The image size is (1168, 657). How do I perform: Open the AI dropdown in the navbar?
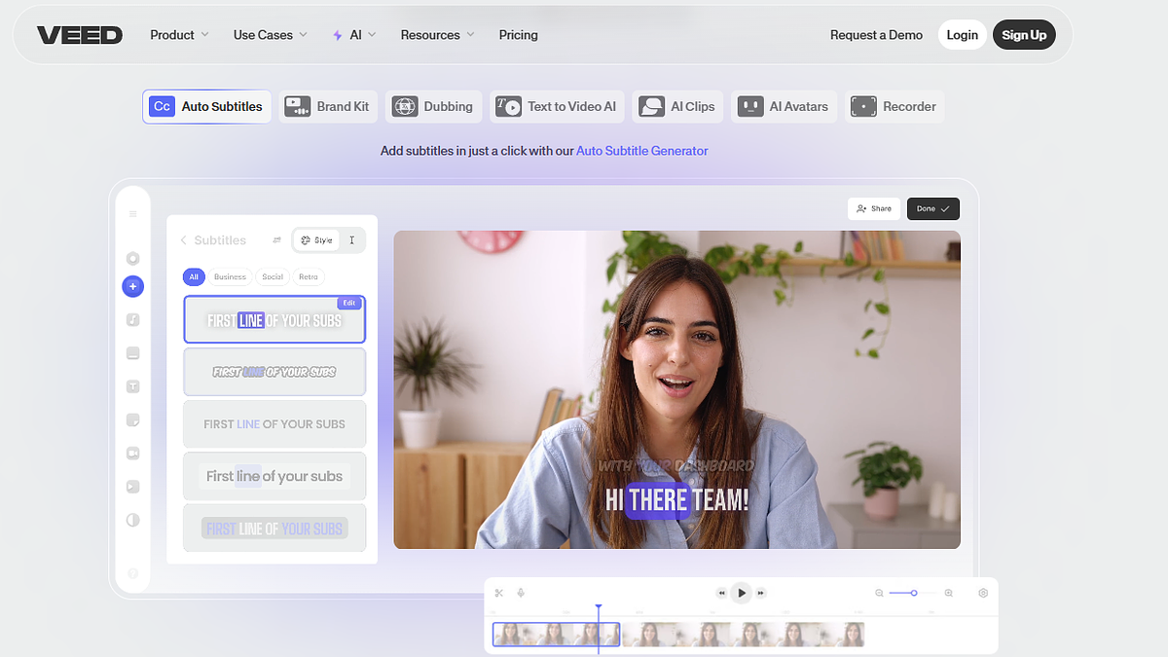point(353,34)
